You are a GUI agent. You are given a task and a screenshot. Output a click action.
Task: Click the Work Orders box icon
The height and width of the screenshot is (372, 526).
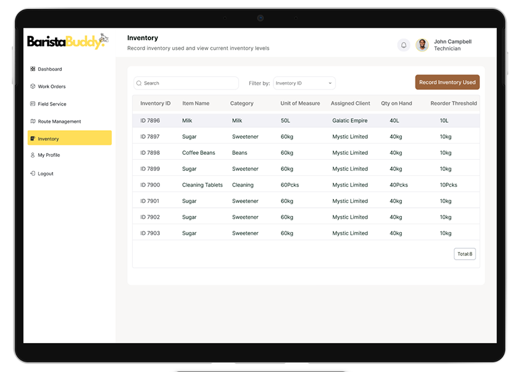click(x=33, y=86)
